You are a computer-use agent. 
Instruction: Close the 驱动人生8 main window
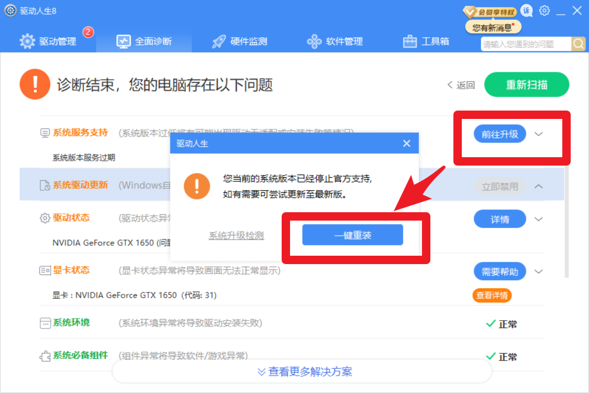(x=577, y=10)
